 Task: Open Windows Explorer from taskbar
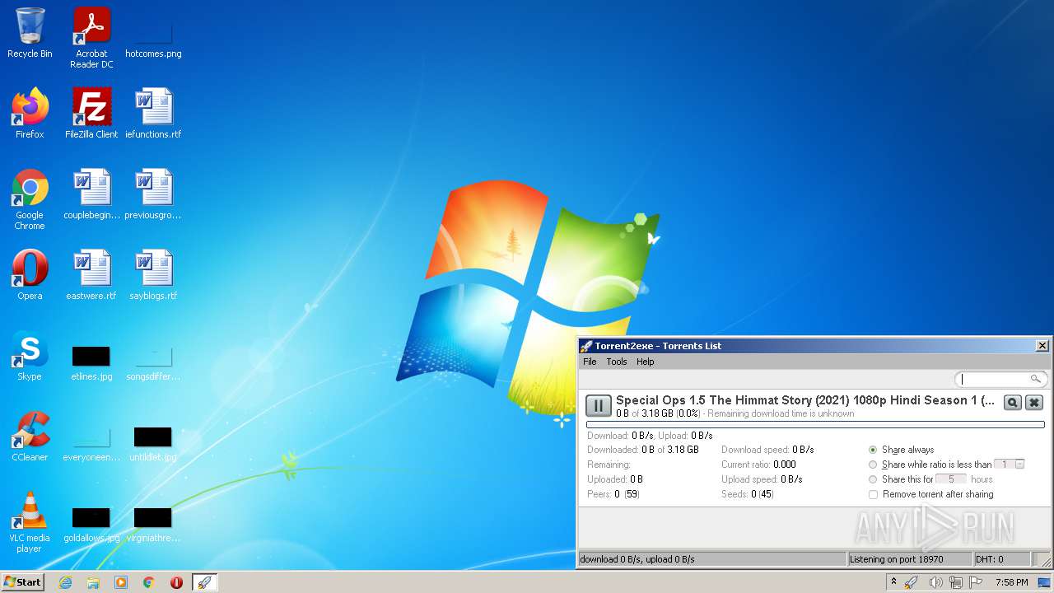(93, 582)
